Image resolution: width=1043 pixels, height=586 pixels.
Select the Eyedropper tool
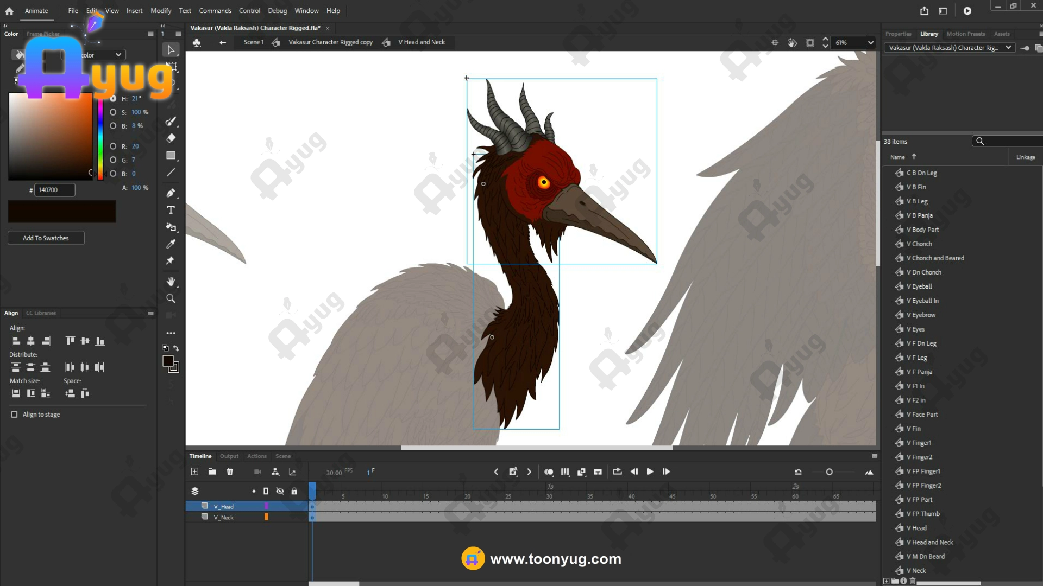pos(171,244)
